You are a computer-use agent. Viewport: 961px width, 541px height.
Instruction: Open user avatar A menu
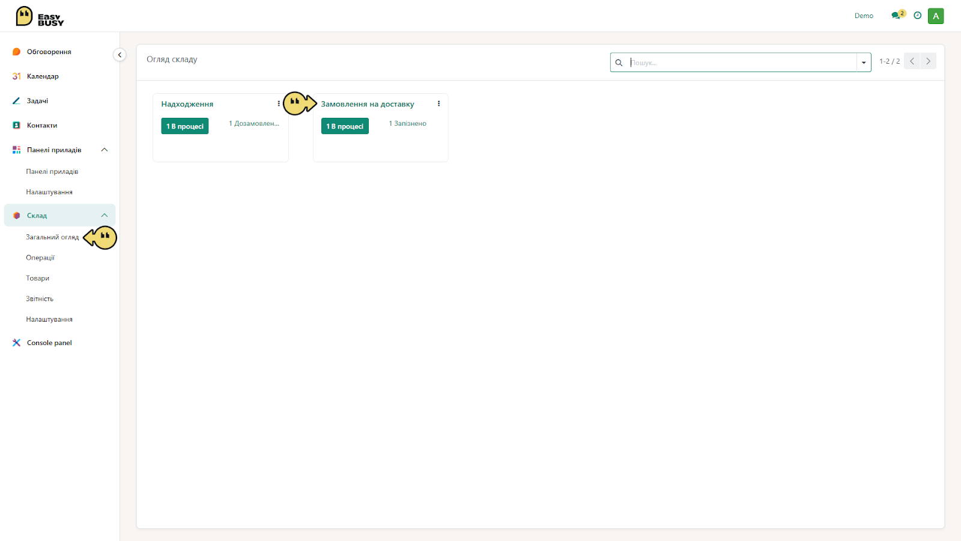[x=936, y=16]
